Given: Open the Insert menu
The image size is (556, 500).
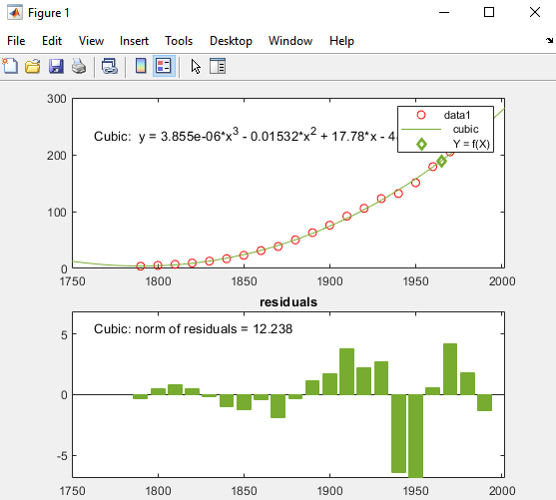Looking at the screenshot, I should 134,41.
